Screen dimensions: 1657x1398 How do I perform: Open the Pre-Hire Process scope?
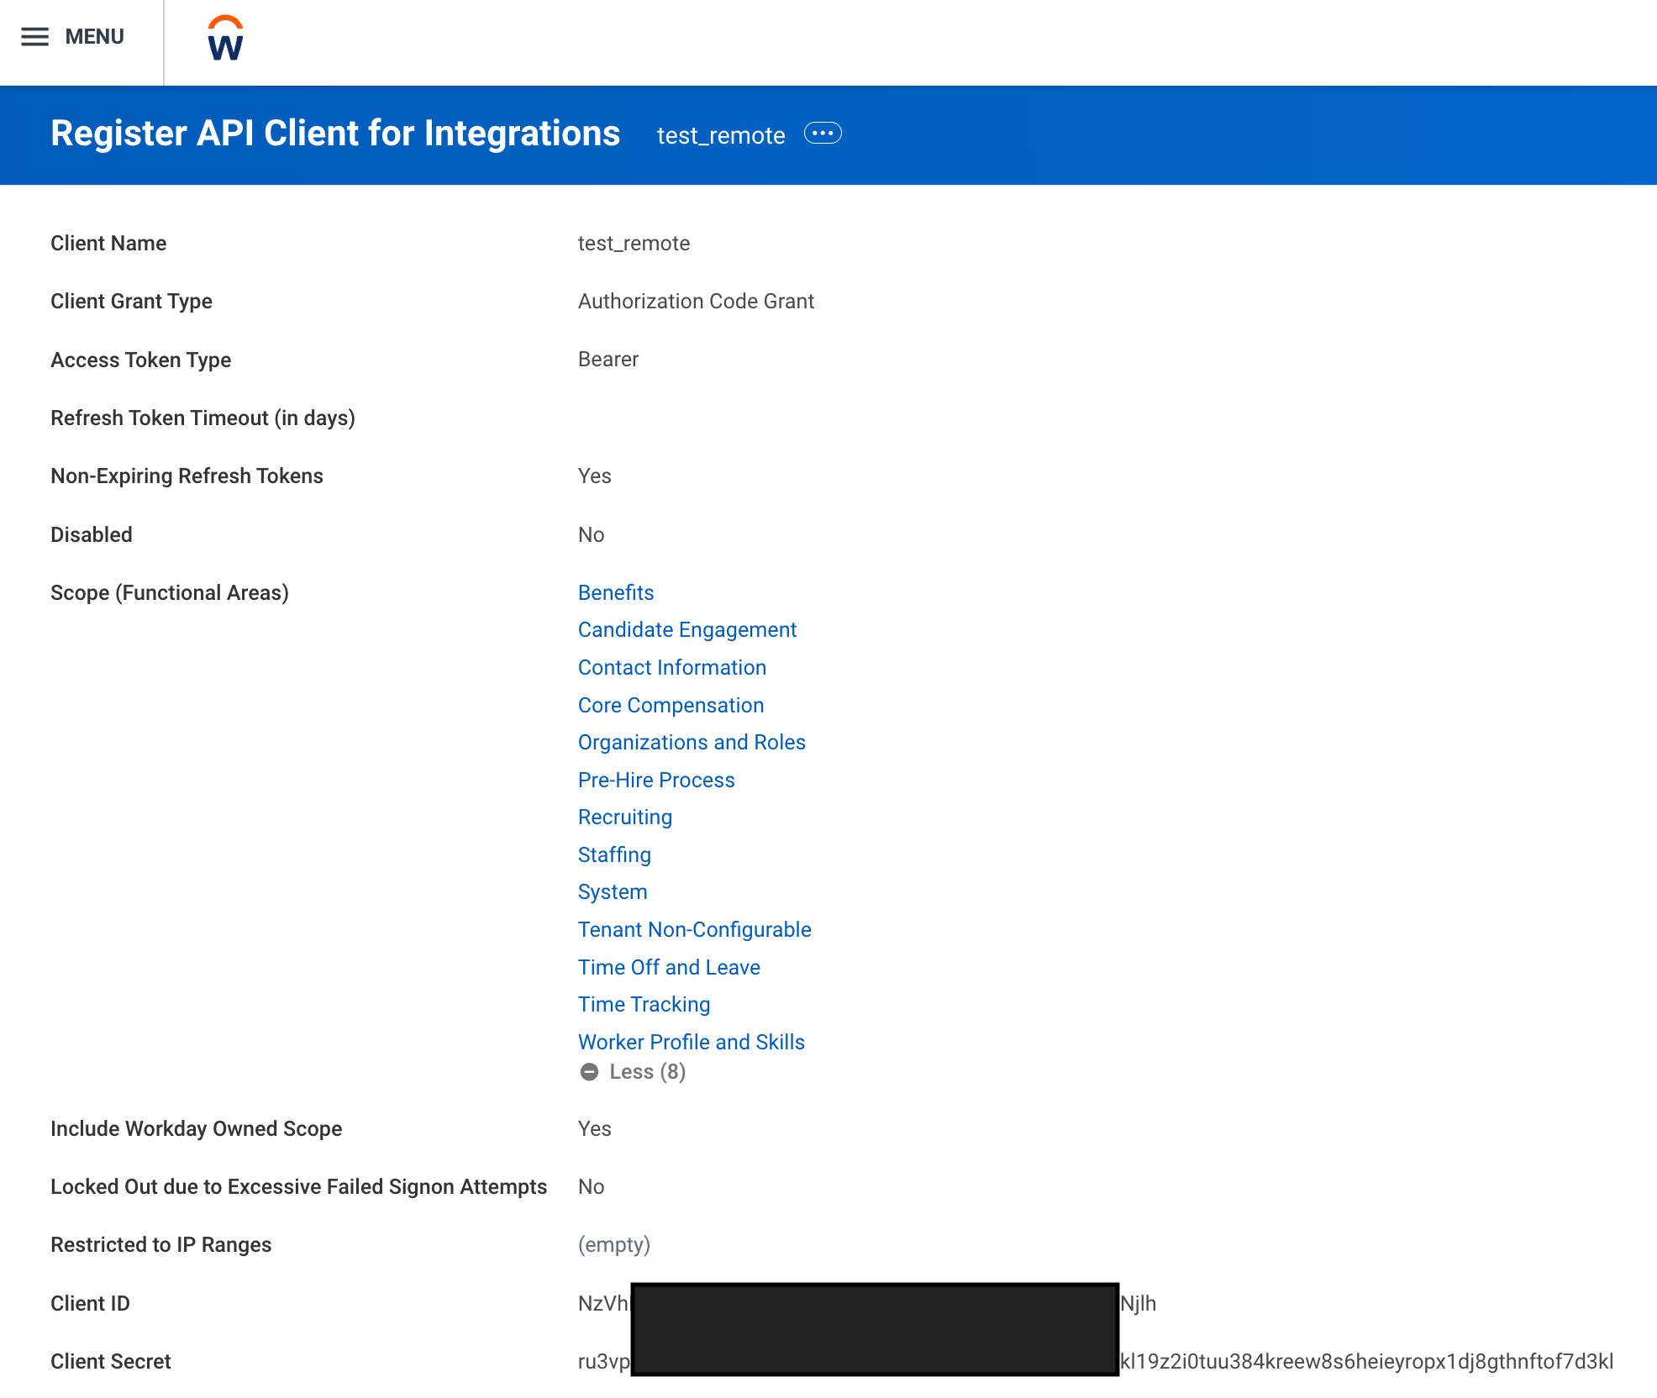[x=655, y=780]
